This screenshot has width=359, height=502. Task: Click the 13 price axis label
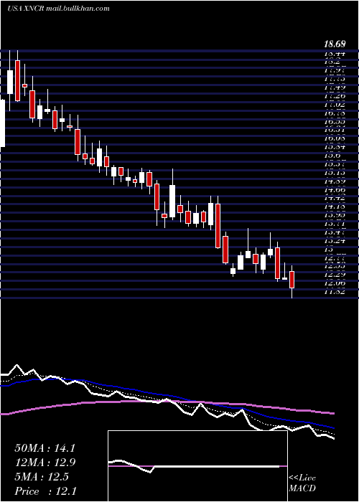point(329,249)
